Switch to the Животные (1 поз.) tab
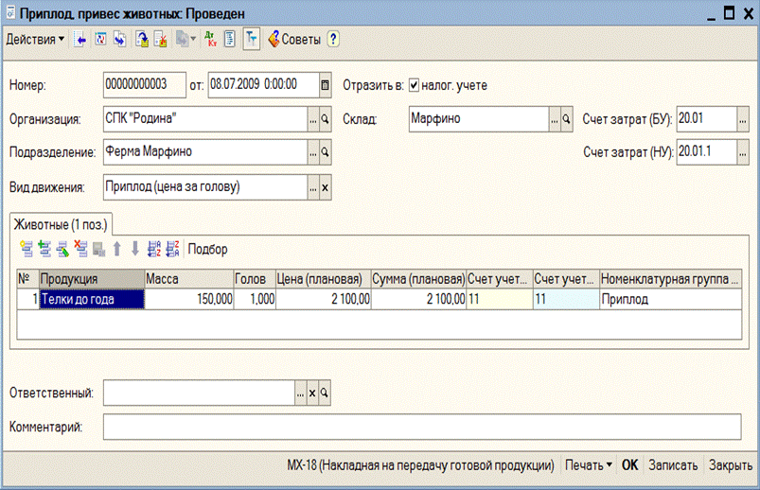Screen dimensions: 760x490 61,224
